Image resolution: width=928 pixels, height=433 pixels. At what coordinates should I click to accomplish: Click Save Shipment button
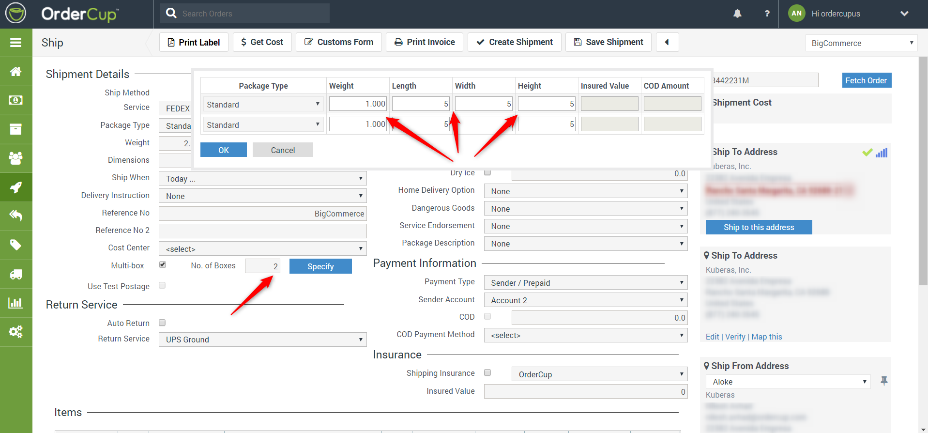609,42
